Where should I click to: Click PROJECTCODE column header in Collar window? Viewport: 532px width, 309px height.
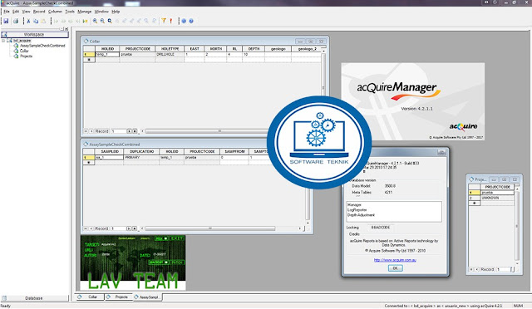click(x=137, y=49)
